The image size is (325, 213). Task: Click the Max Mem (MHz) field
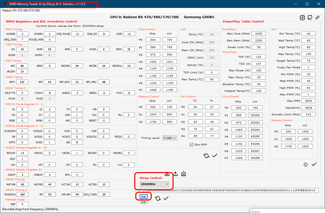point(259,40)
